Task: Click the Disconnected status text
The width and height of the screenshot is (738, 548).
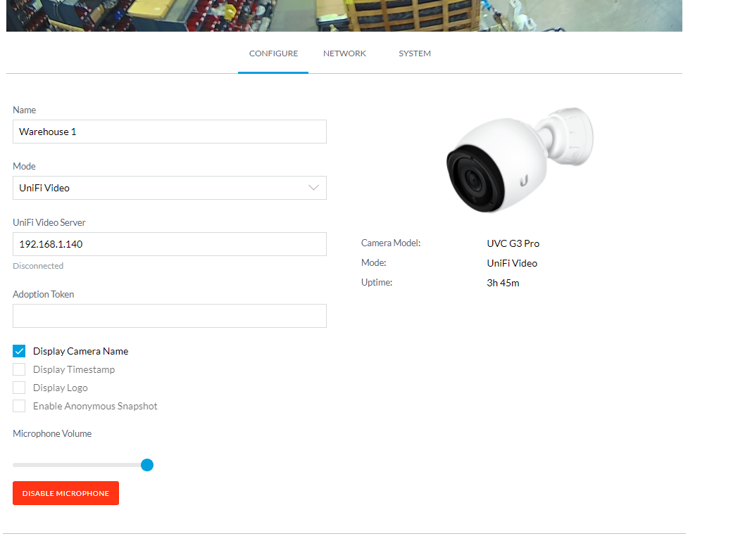Action: pyautogui.click(x=38, y=266)
